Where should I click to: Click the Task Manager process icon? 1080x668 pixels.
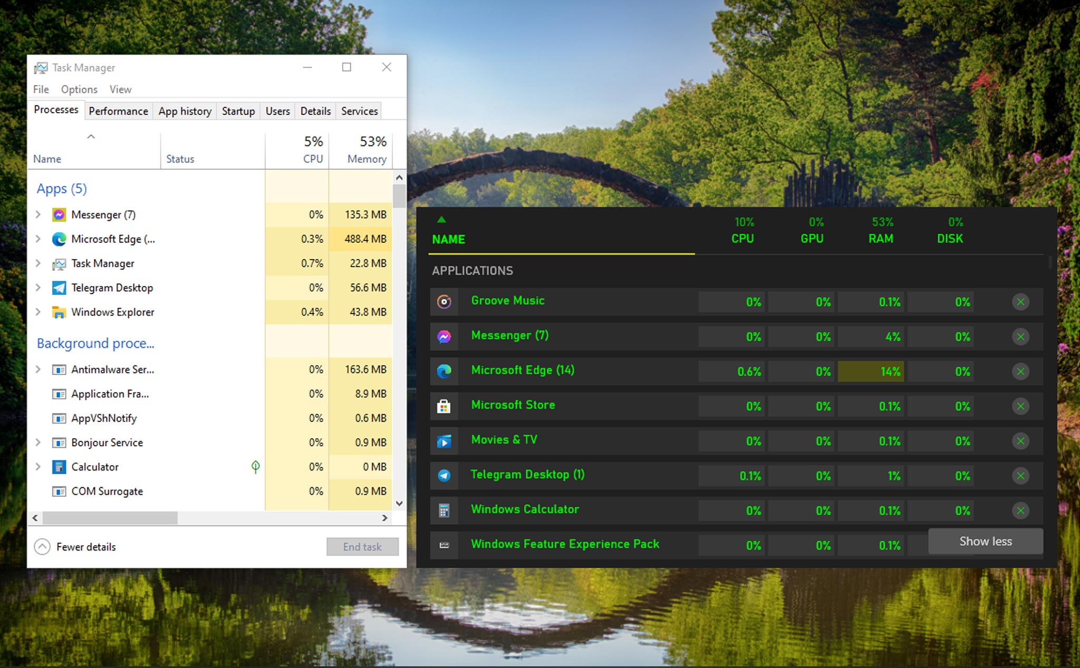tap(59, 263)
